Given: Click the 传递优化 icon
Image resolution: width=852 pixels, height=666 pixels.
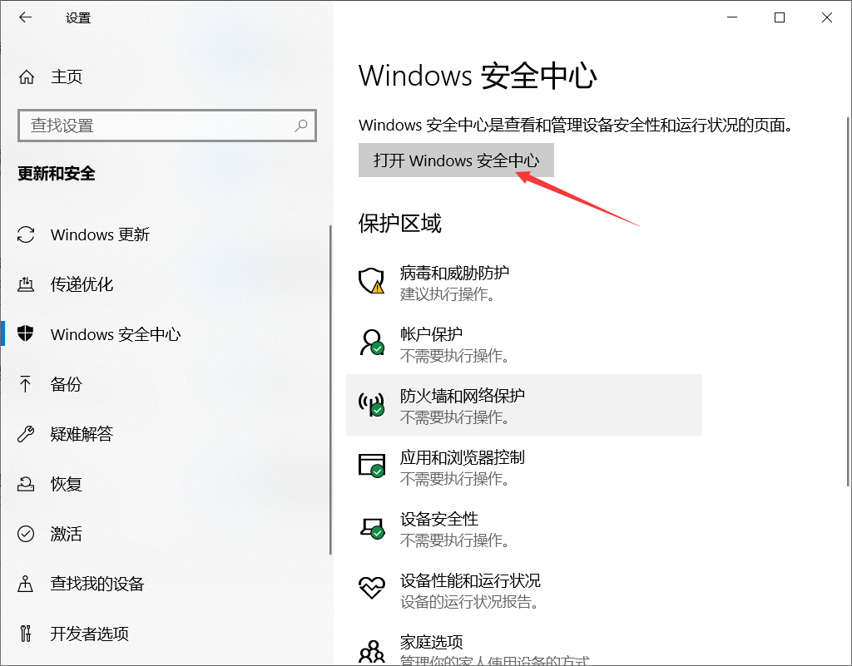Looking at the screenshot, I should tap(26, 284).
